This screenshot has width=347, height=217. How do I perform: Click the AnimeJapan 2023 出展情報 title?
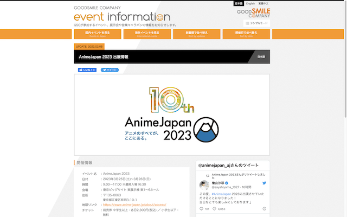pyautogui.click(x=104, y=57)
